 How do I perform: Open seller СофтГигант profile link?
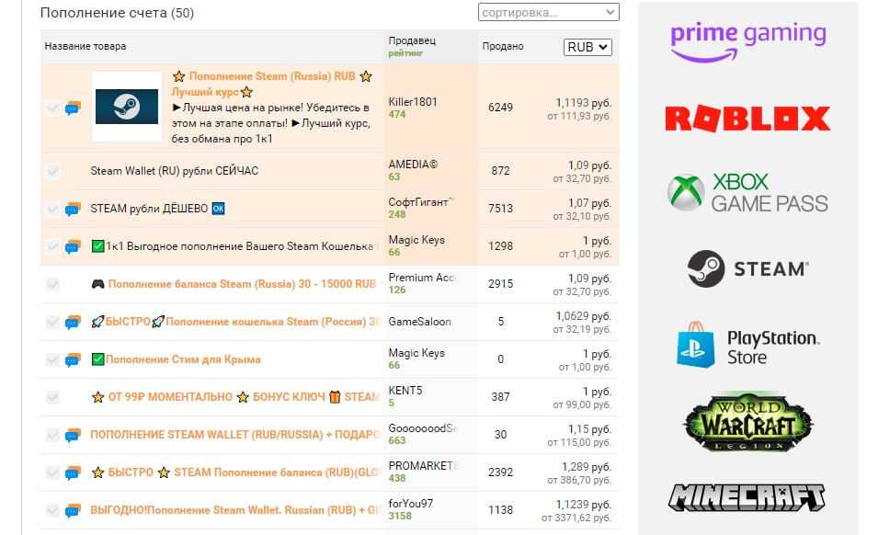pos(420,202)
